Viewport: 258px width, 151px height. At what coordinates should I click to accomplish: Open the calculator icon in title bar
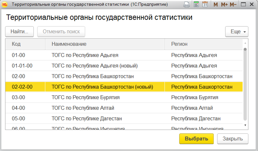(x=196, y=5)
